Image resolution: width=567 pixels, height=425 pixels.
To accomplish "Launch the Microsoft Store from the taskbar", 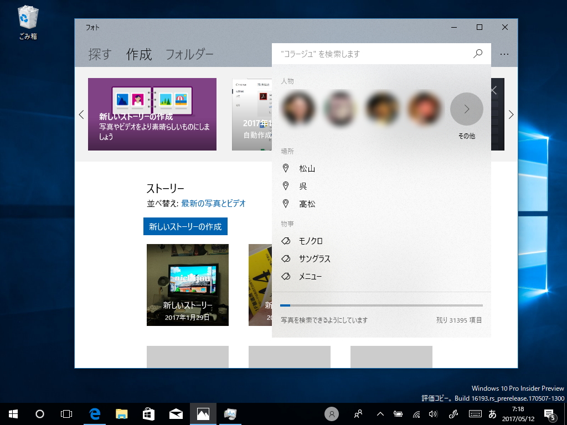I will click(148, 413).
